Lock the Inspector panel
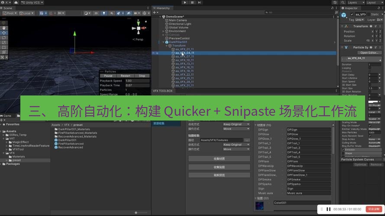Image resolution: width=385 pixels, height=216 pixels. tap(379, 8)
